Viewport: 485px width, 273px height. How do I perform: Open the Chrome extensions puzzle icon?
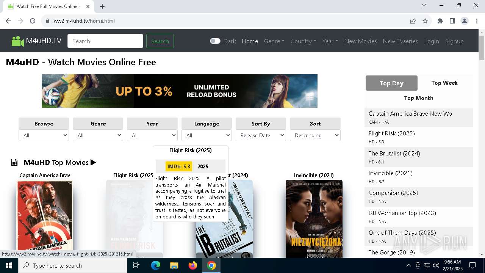point(440,21)
